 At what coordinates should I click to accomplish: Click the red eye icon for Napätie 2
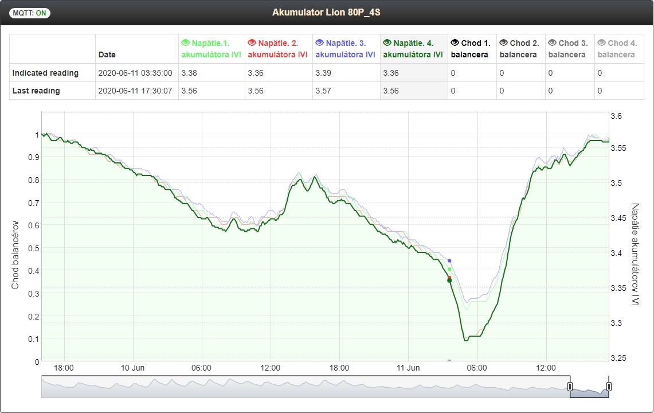251,43
